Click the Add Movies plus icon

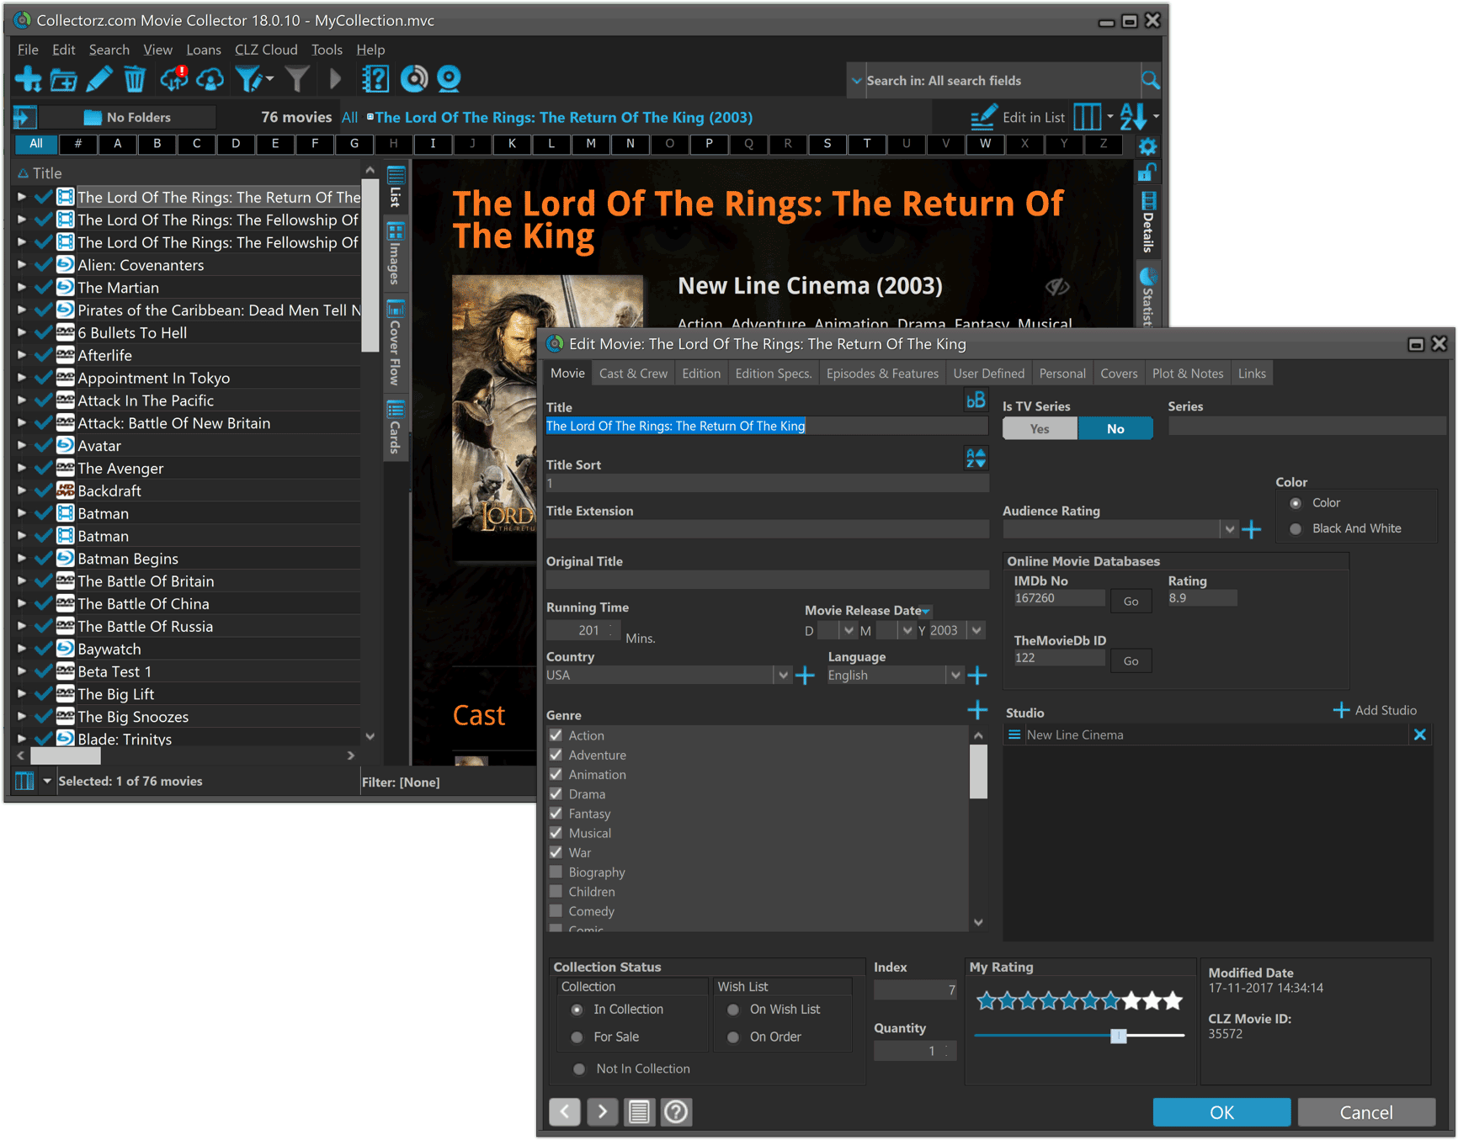point(28,80)
